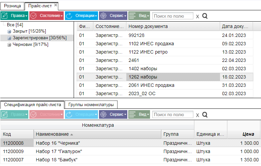Select the Закрыт [15/28%] tree item
This screenshot has height=166, width=261.
29,31
